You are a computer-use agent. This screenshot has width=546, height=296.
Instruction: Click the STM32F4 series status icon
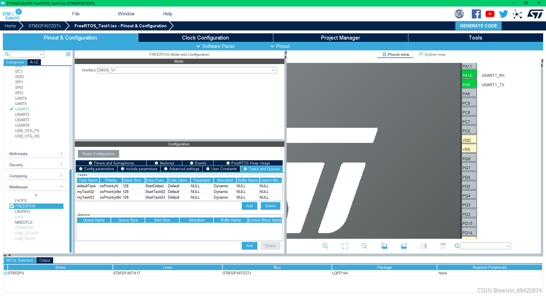[5, 273]
